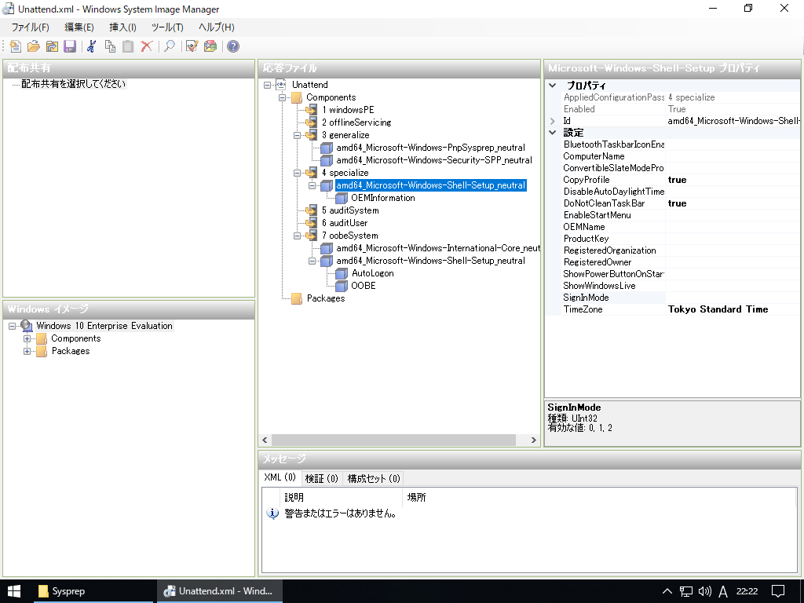804x603 pixels.
Task: Click the volume speaker tray icon
Action: 704,591
